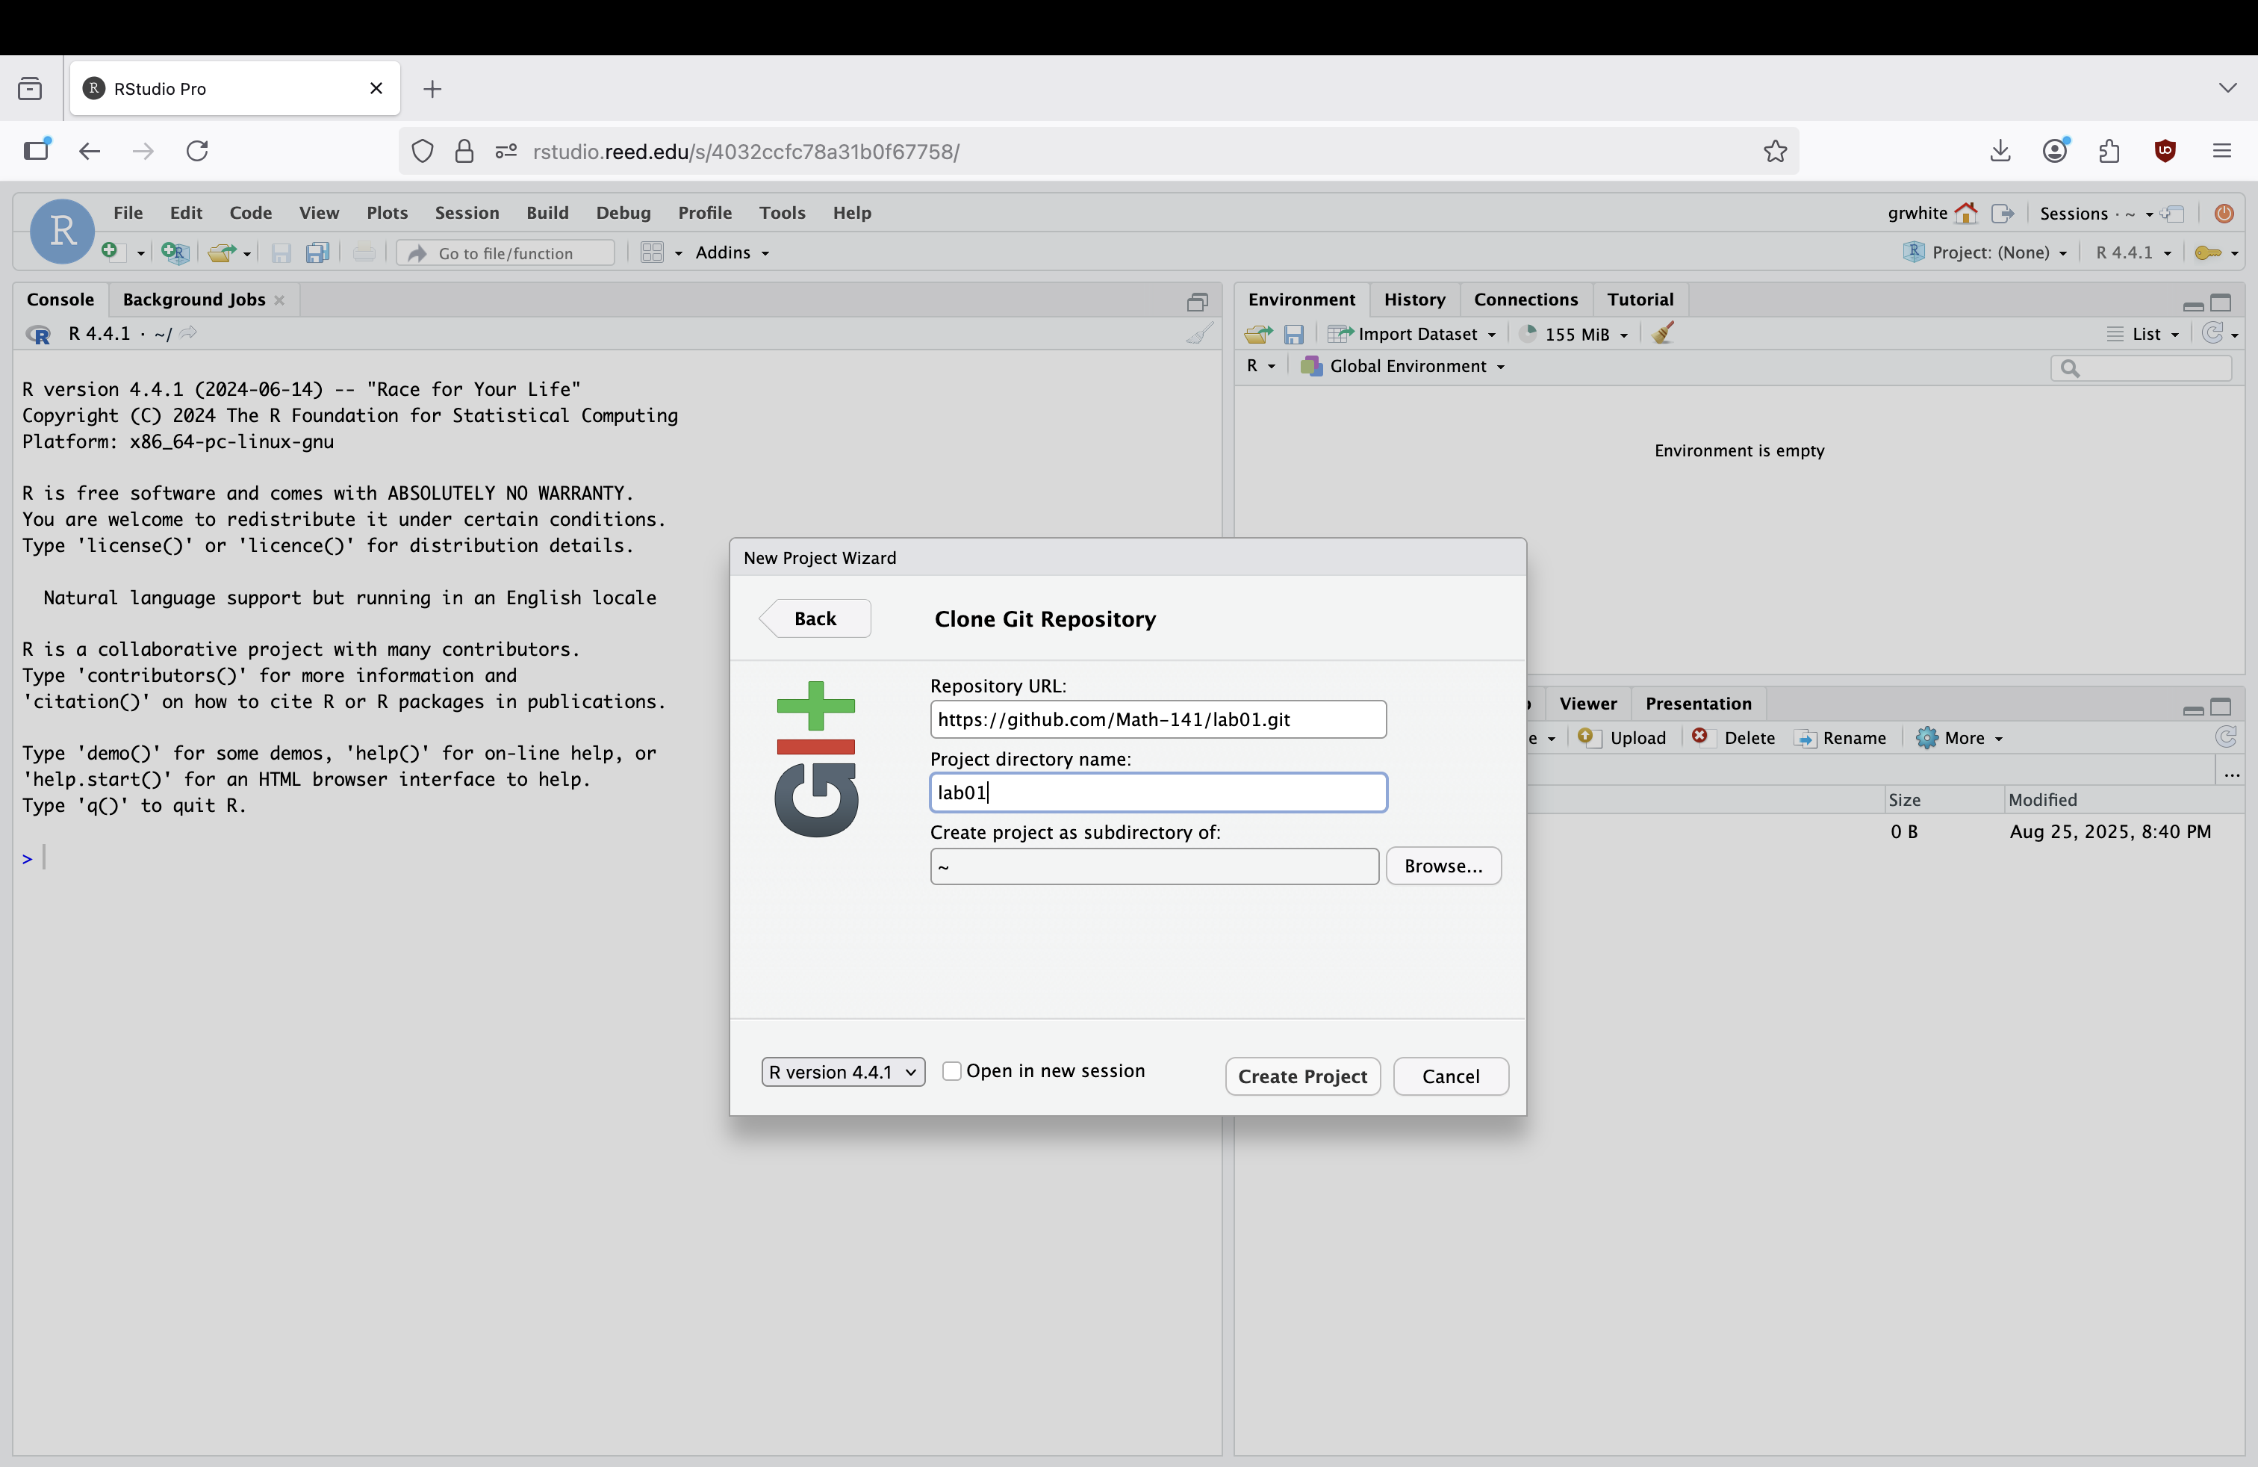The height and width of the screenshot is (1467, 2258).
Task: Switch to the History tab
Action: tap(1413, 300)
